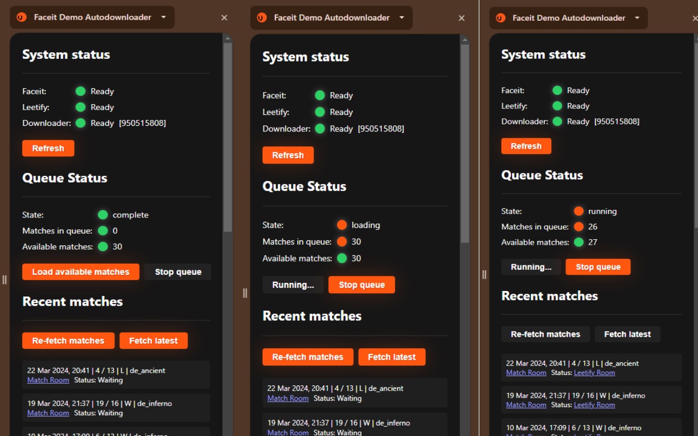
Task: Open Match Room link for de_ancient, middle panel
Action: [x=288, y=398]
